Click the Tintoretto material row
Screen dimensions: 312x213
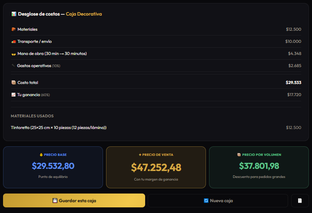[x=156, y=128]
